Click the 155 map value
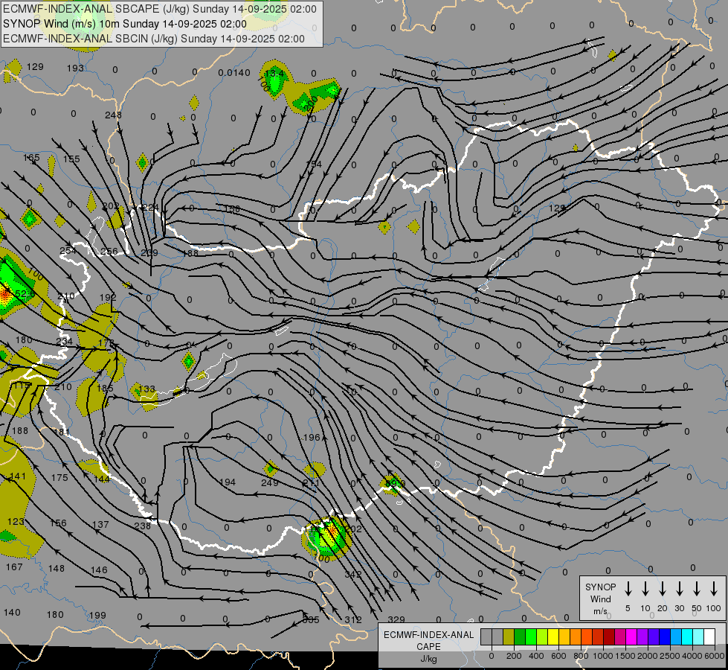 (71, 159)
